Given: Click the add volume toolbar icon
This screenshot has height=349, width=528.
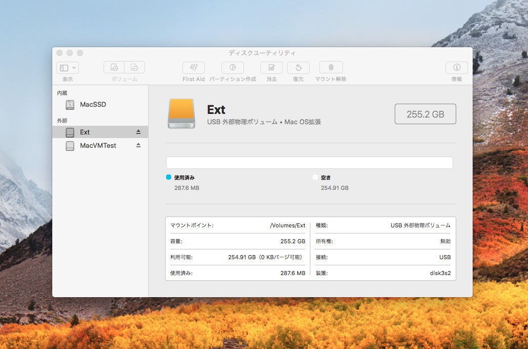Looking at the screenshot, I should pos(114,68).
